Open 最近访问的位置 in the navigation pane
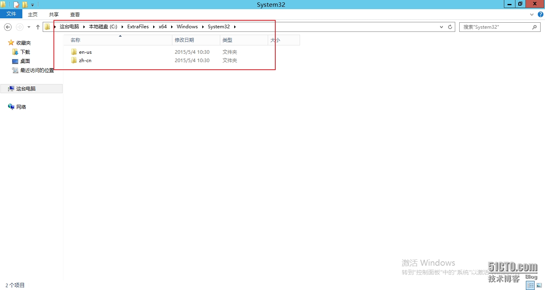Image resolution: width=545 pixels, height=290 pixels. coord(37,71)
